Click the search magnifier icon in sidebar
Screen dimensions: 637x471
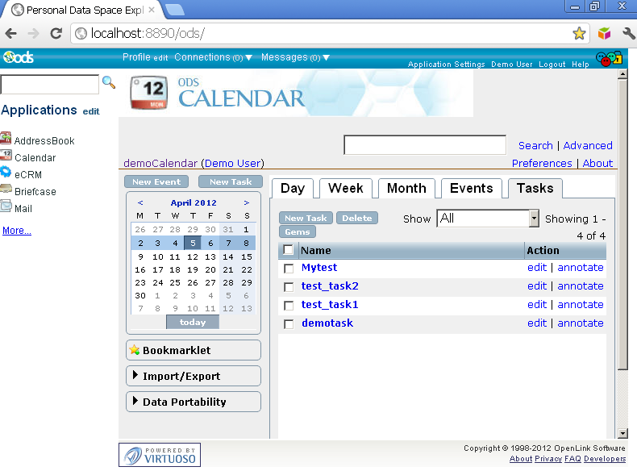click(109, 82)
